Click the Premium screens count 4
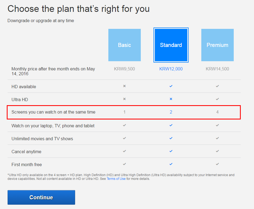Viewport: 254px width, 209px height. coord(217,112)
